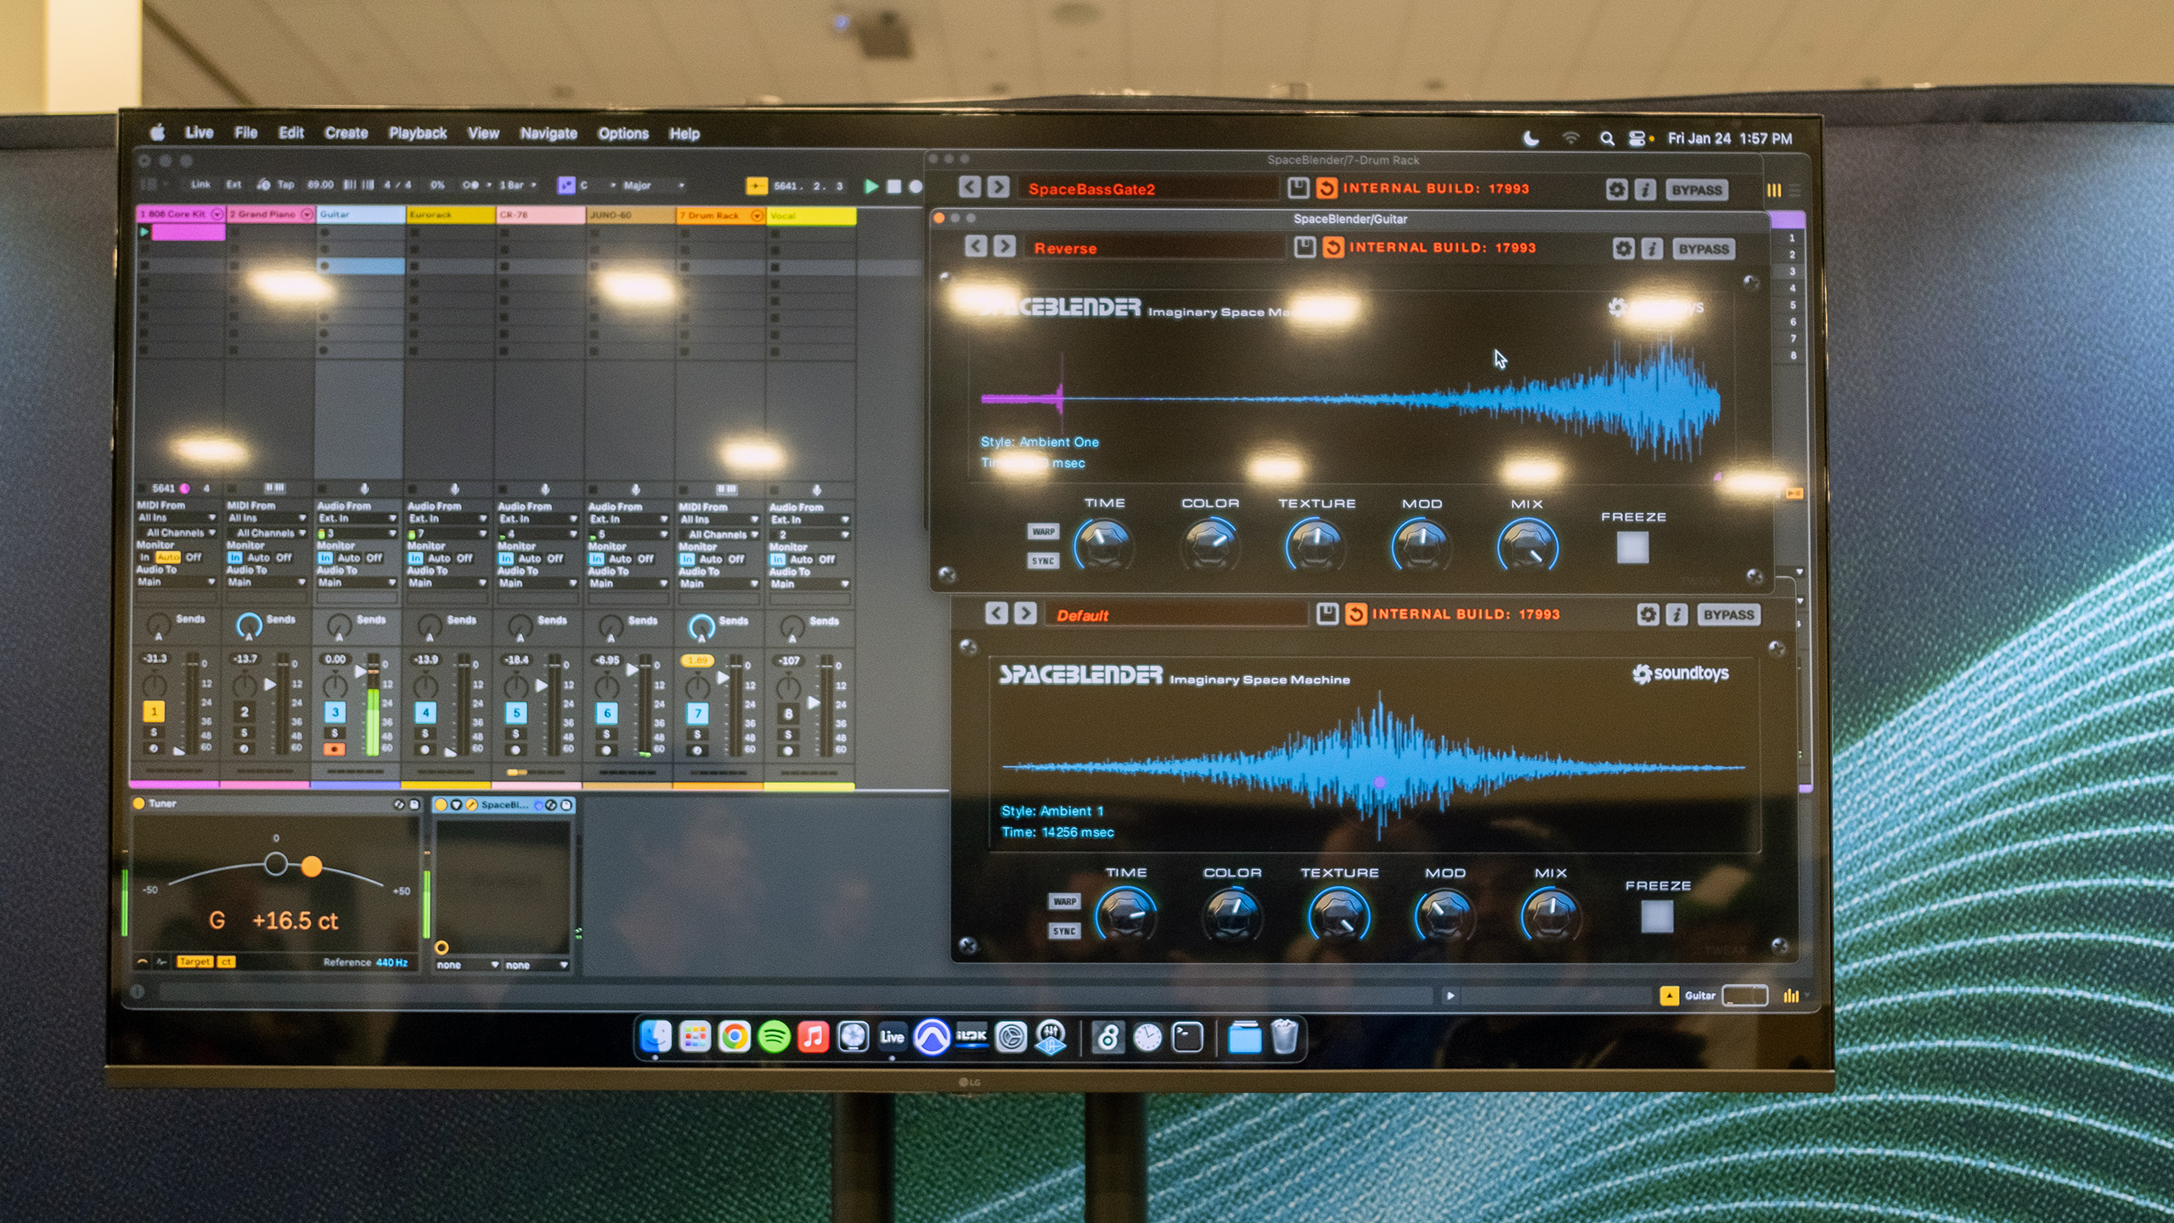
Task: Load previous preset beside Default preset name
Action: pyautogui.click(x=997, y=613)
